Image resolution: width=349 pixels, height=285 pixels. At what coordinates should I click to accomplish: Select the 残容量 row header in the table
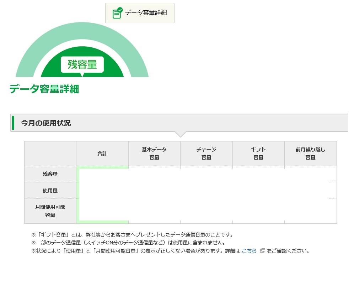click(50, 174)
